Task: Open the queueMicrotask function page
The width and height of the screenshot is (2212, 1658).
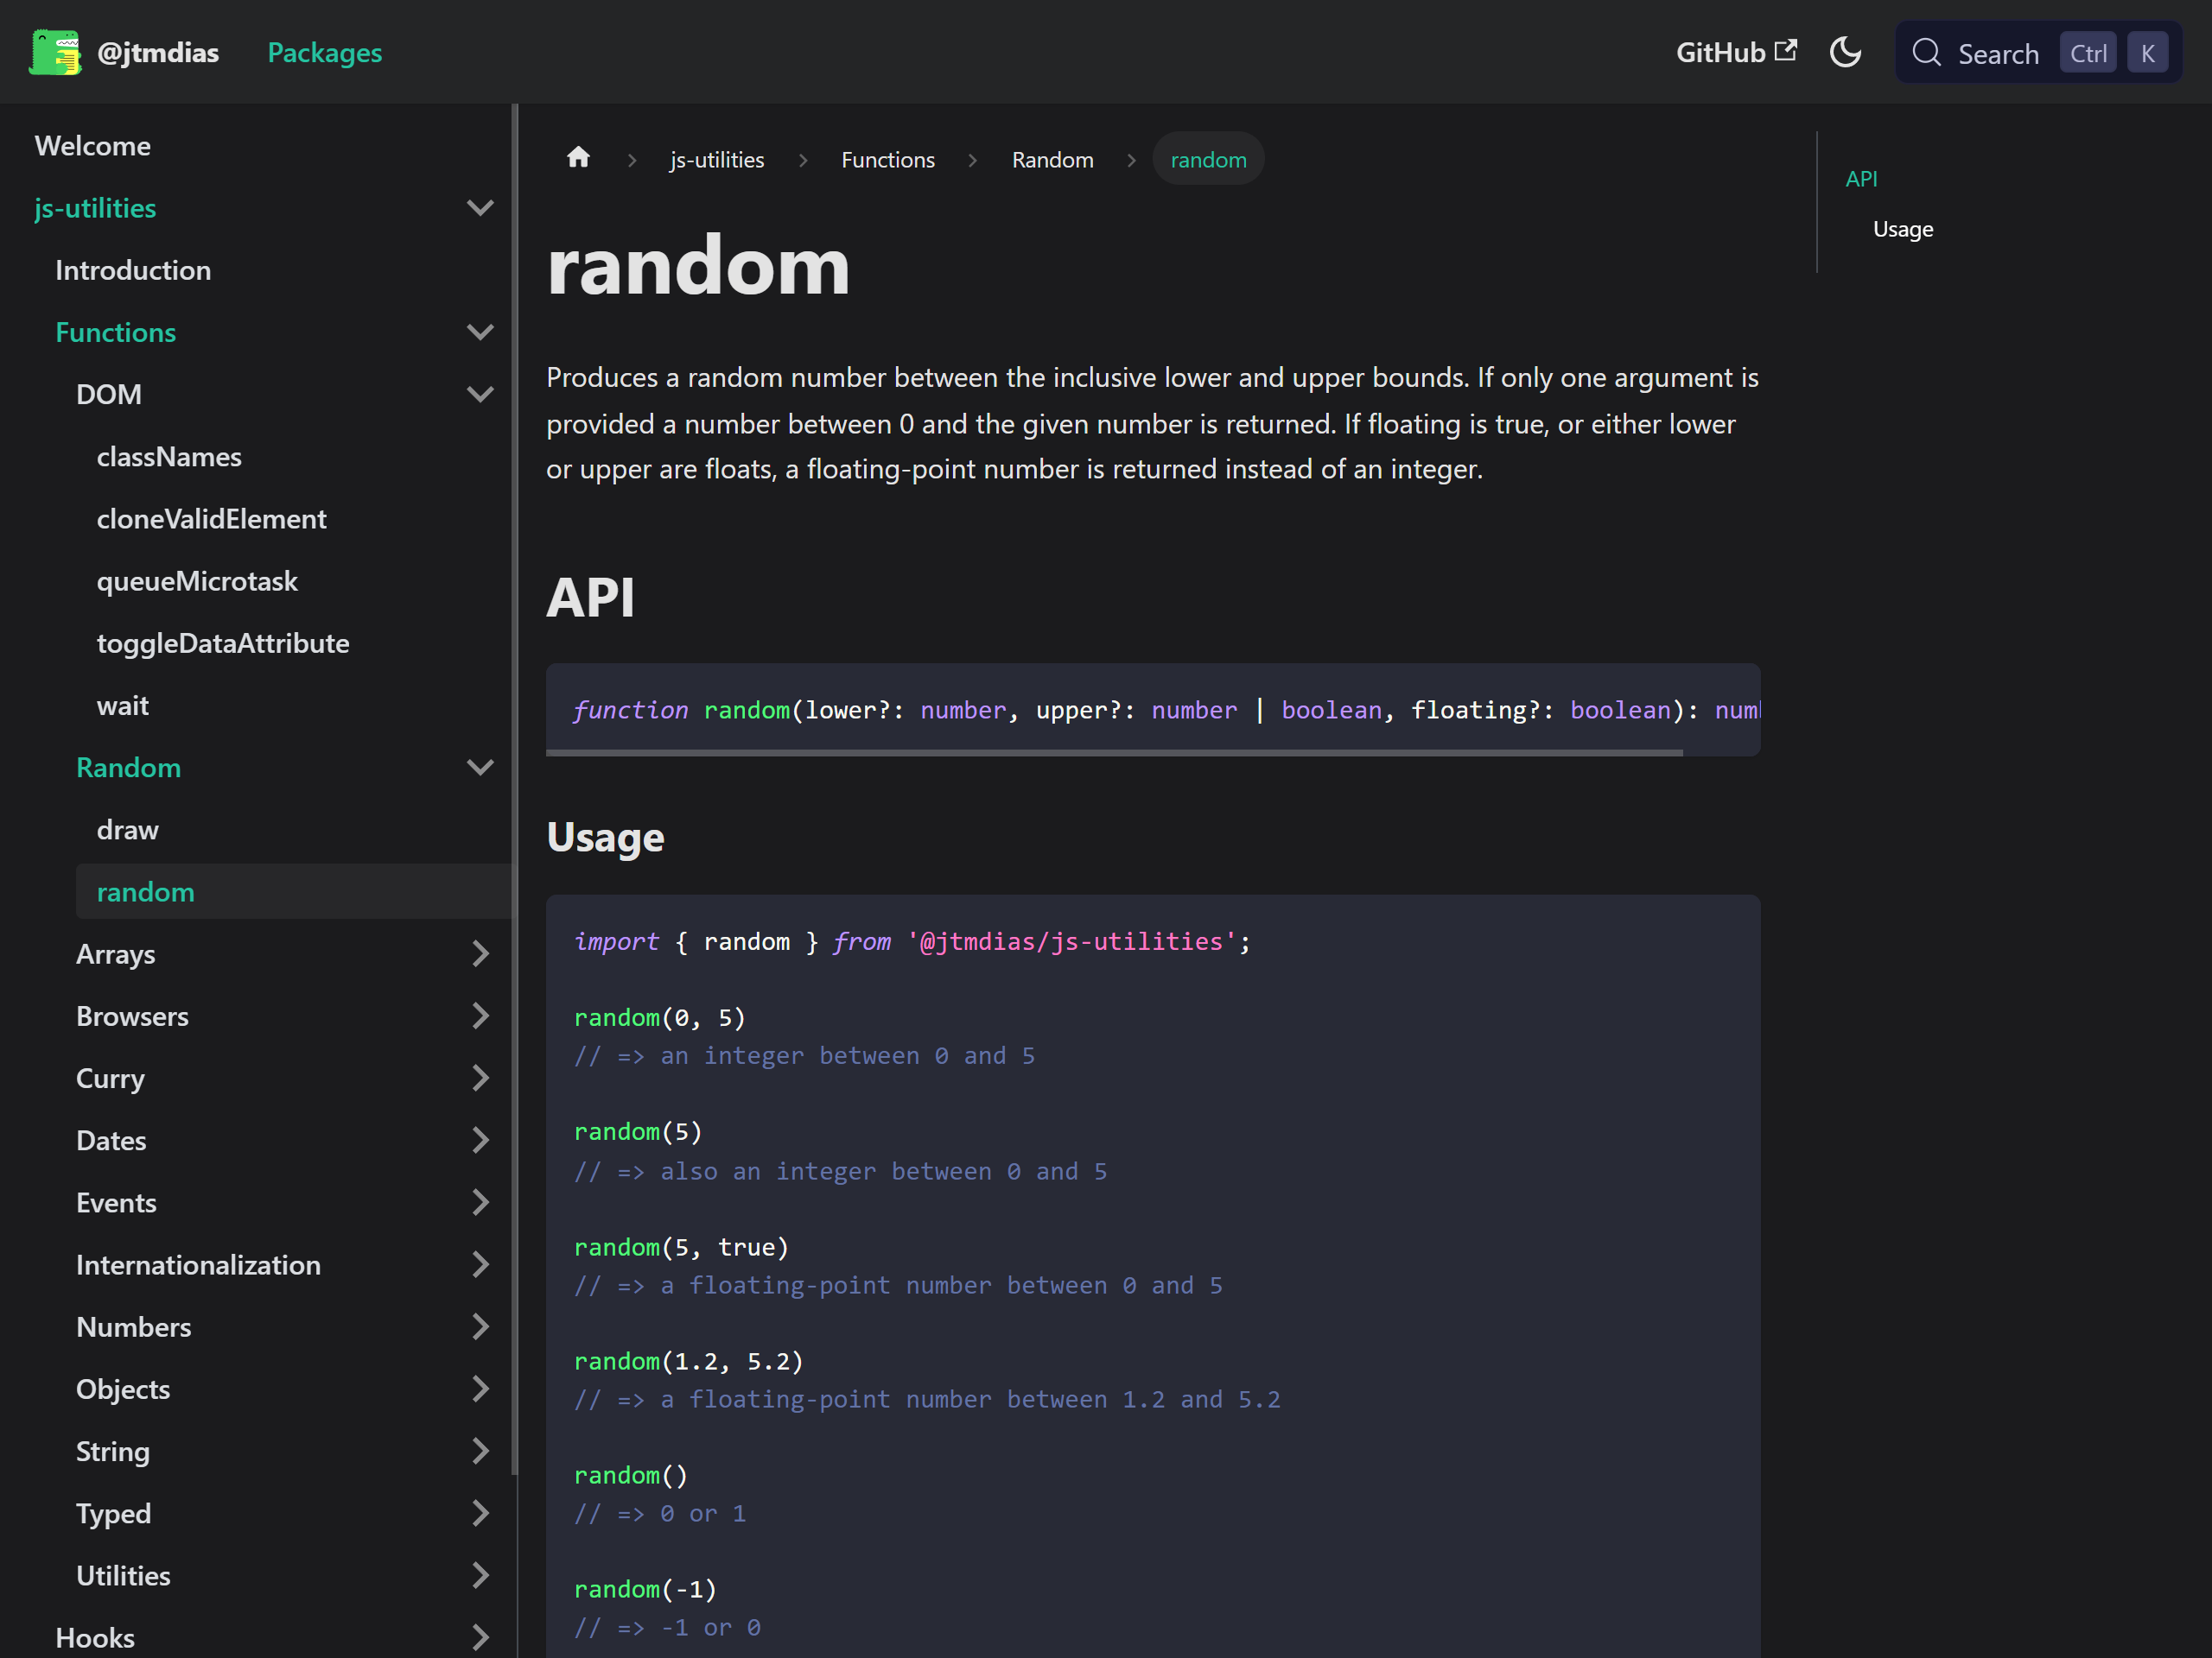Action: click(x=197, y=580)
